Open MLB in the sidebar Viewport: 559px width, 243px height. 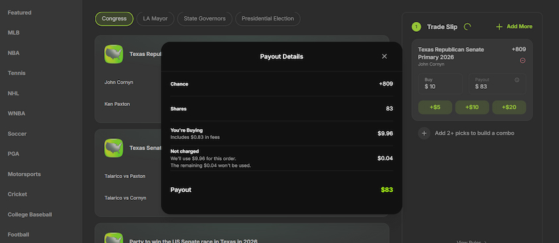13,32
